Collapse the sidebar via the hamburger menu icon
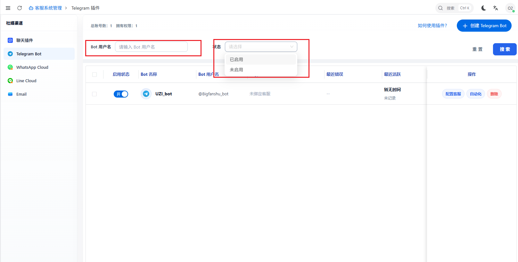Viewport: 518px width, 262px height. tap(8, 8)
